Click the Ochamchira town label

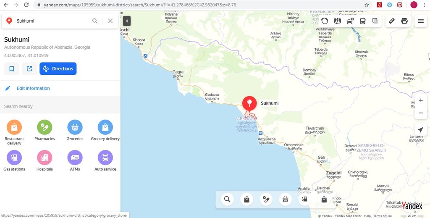pyautogui.click(x=294, y=145)
